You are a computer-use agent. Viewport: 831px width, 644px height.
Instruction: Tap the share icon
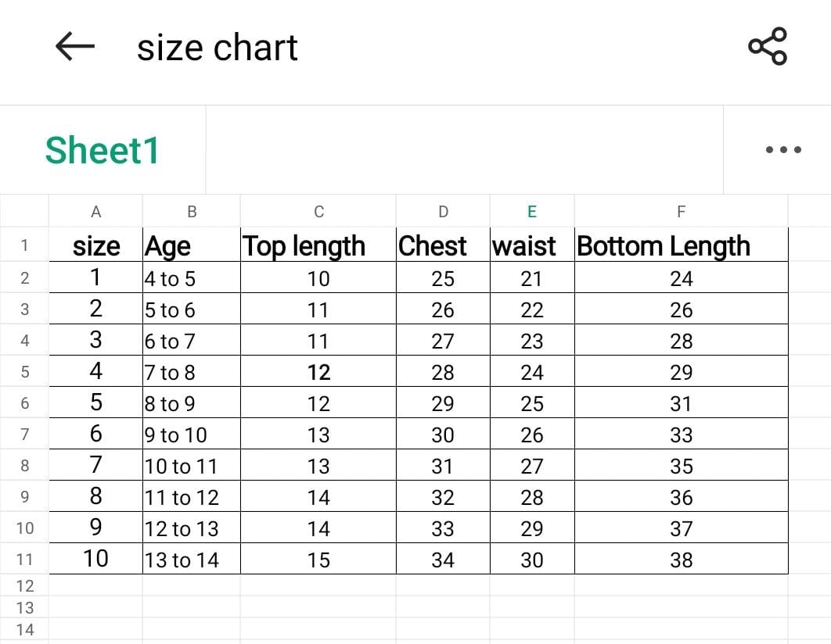coord(767,47)
